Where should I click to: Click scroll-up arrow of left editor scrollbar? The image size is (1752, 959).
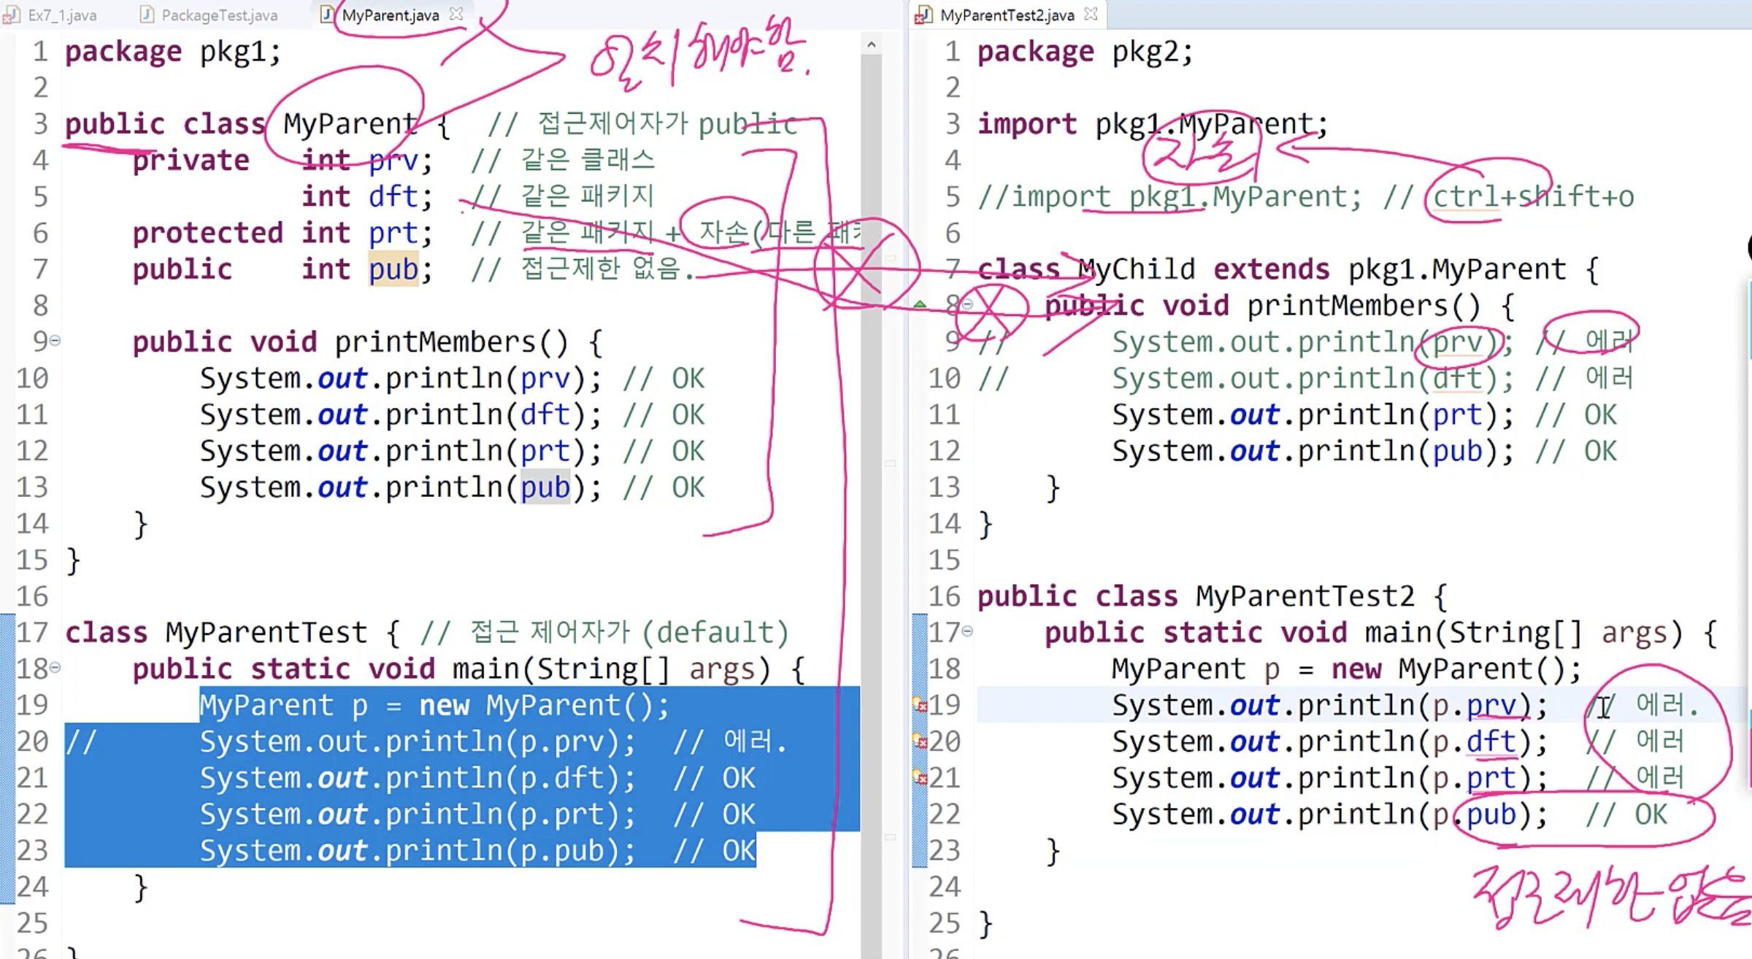[x=871, y=45]
